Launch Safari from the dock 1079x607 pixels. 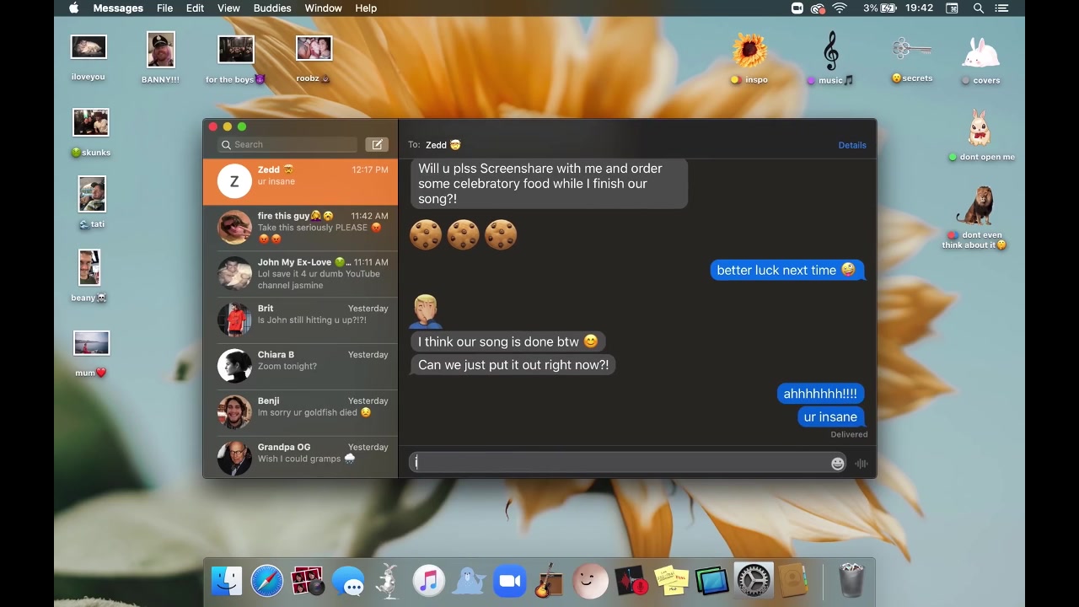pyautogui.click(x=267, y=581)
